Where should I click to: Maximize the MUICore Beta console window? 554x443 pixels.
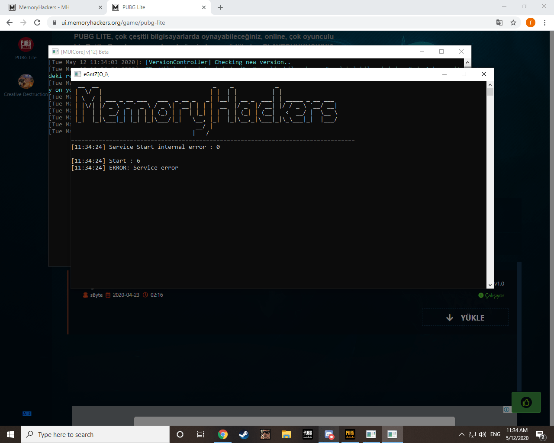tap(441, 51)
